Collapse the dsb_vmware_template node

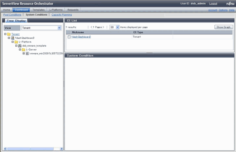(x=16, y=46)
